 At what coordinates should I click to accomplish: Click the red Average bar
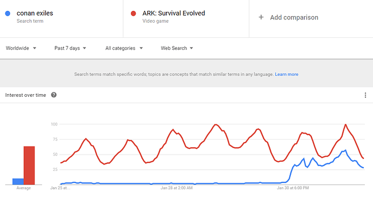(x=29, y=166)
